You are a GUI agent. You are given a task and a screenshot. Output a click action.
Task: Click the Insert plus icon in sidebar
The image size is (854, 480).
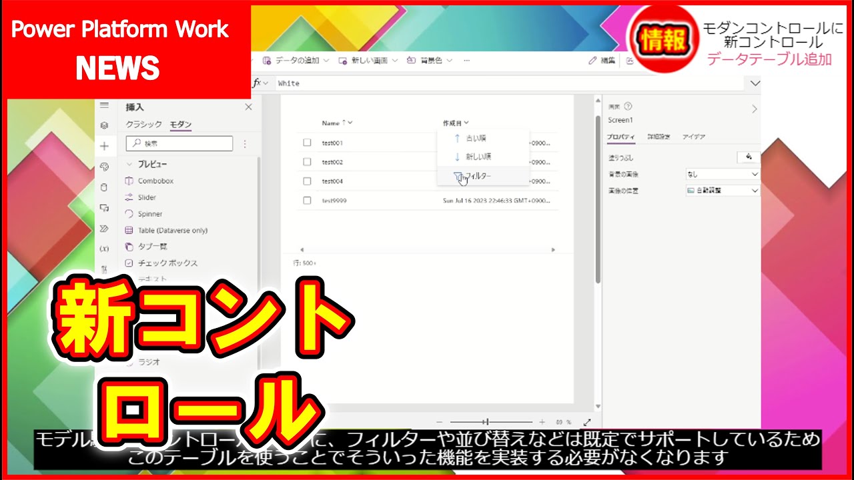click(104, 146)
